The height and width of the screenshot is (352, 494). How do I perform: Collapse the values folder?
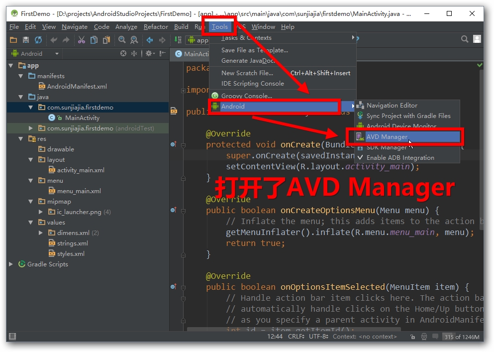[x=30, y=223]
